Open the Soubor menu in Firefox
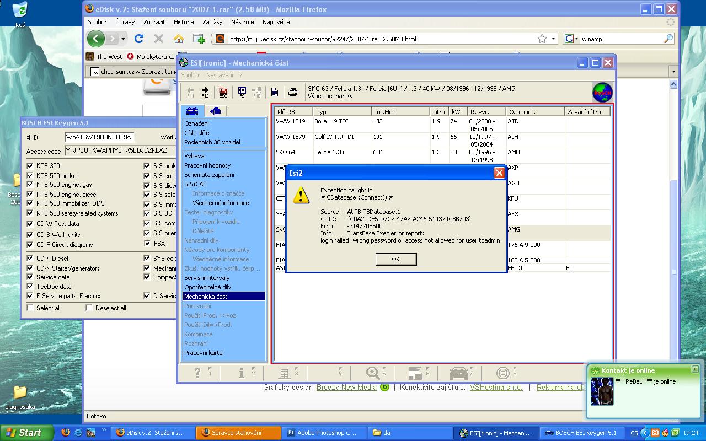Image resolution: width=706 pixels, height=441 pixels. pos(97,22)
